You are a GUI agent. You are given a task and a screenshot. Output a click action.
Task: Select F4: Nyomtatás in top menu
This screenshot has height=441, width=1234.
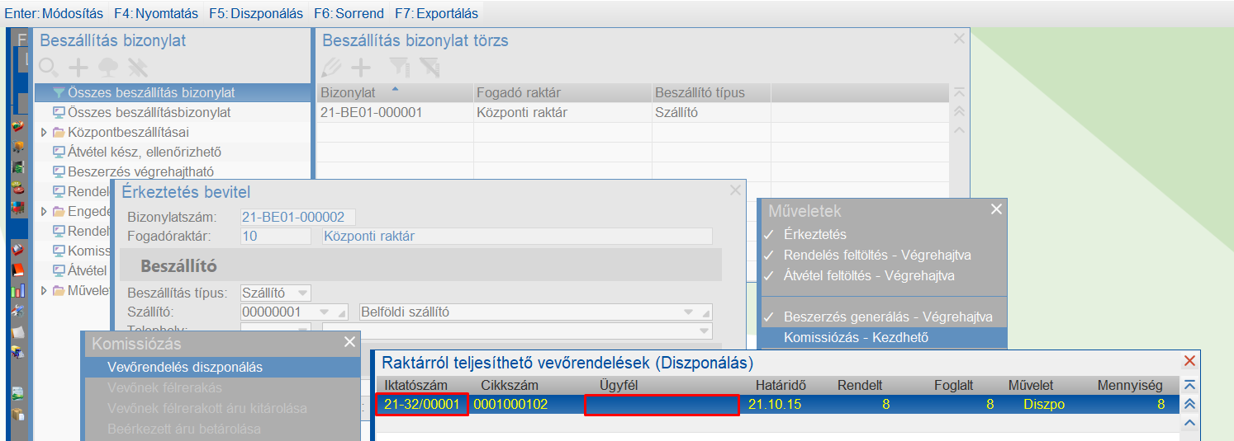[x=156, y=13]
